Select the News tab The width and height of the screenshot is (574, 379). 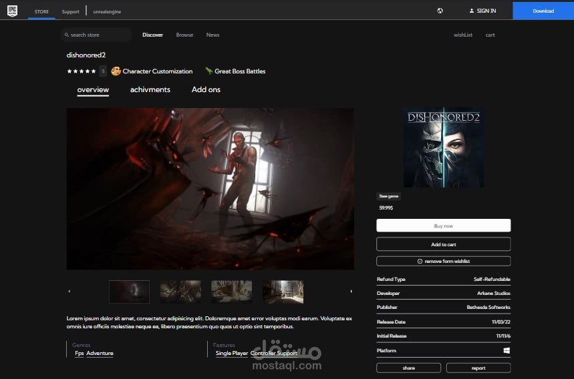point(212,35)
